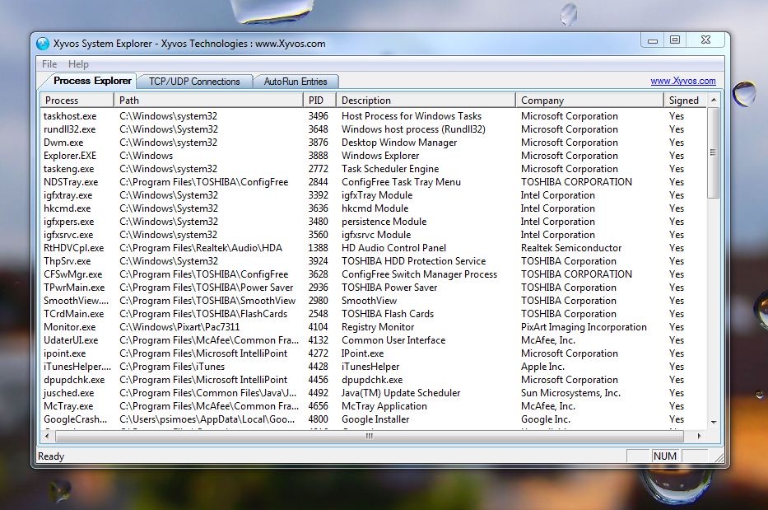Screen dimensions: 768x510
Task: Select the TPwrMain.exe process row
Action: [x=373, y=288]
